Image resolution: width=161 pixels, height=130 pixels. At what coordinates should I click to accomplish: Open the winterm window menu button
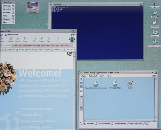[x=51, y=5]
